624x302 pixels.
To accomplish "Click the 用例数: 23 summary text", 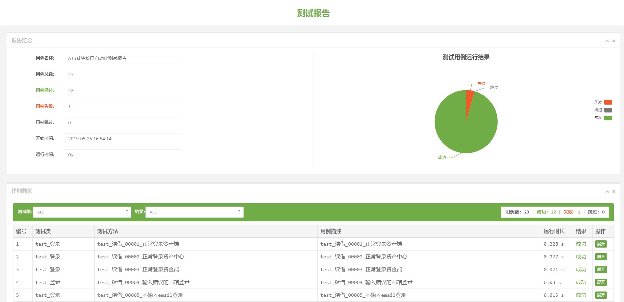I will [517, 212].
